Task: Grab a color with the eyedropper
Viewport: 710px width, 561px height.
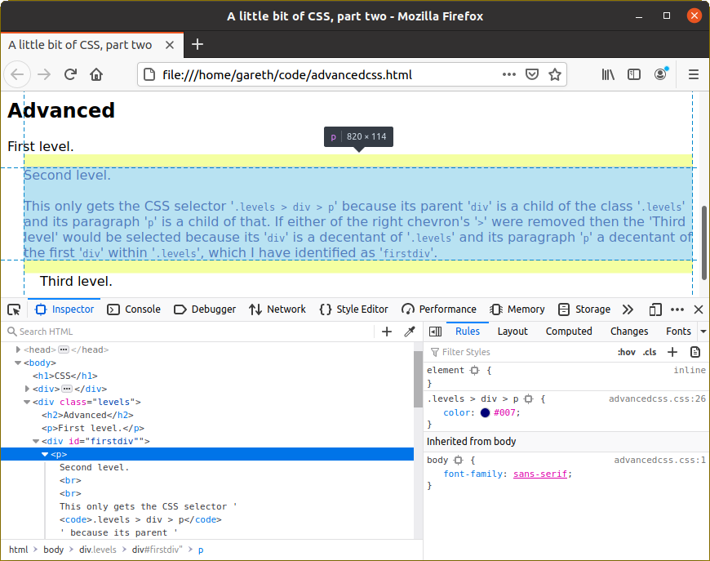Action: tap(410, 332)
